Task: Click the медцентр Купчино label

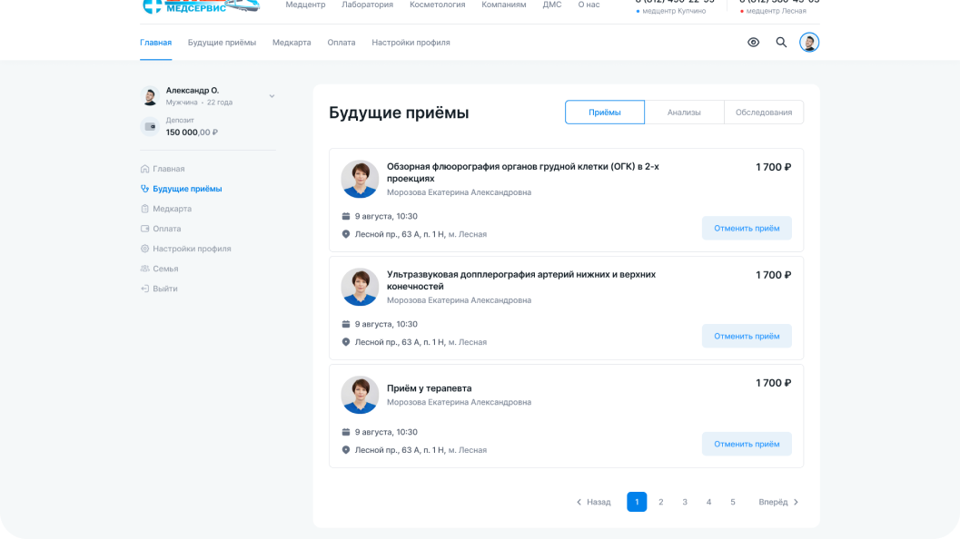Action: [674, 11]
